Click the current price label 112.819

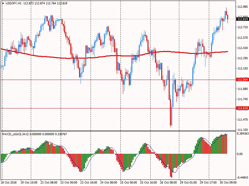[242, 19]
